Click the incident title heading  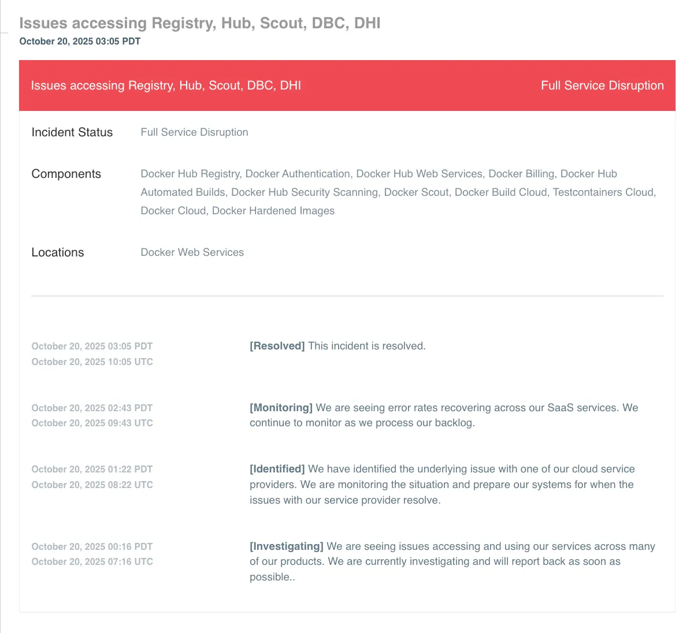pyautogui.click(x=200, y=23)
